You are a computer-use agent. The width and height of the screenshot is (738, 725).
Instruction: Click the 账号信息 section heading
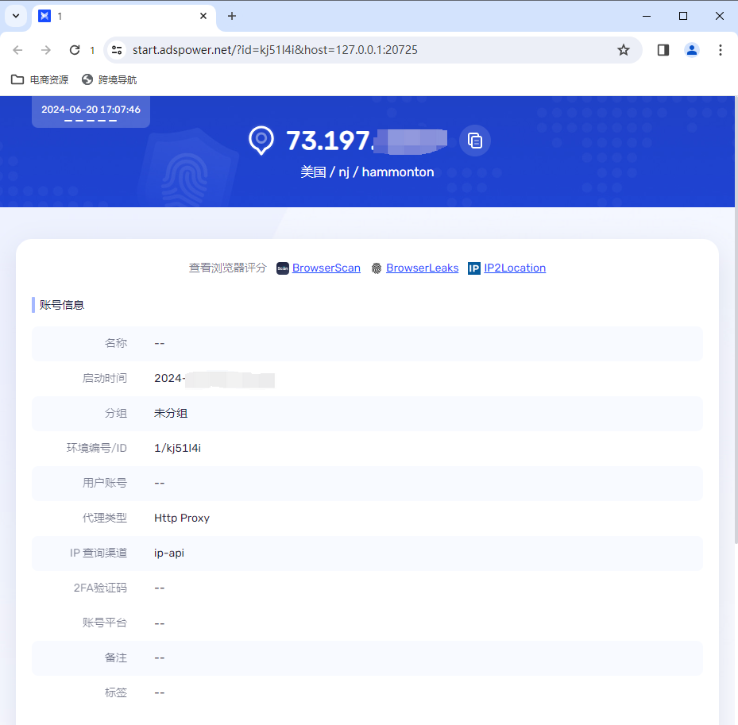(62, 305)
